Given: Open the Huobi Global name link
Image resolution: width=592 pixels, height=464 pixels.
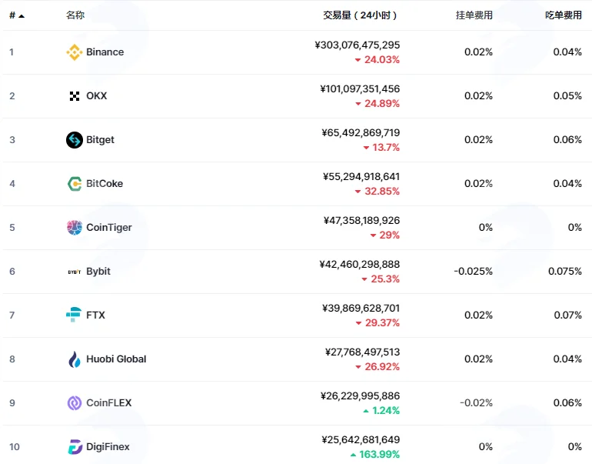Looking at the screenshot, I should pyautogui.click(x=116, y=359).
